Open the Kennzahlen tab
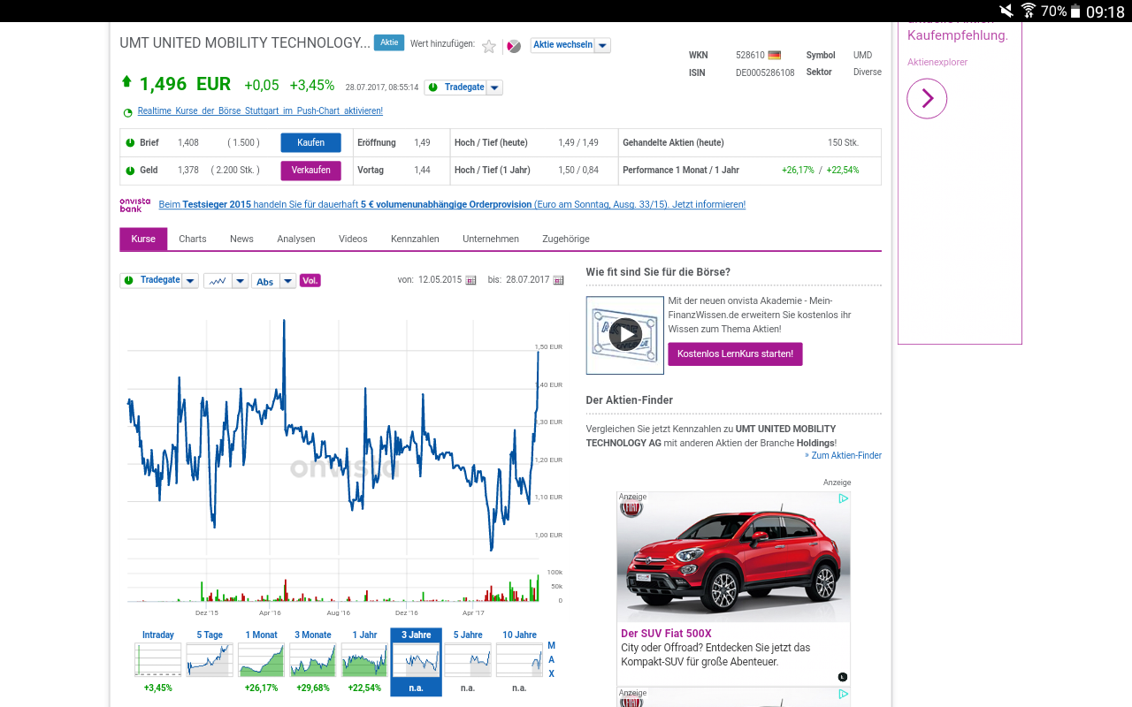1132x707 pixels. click(x=415, y=239)
